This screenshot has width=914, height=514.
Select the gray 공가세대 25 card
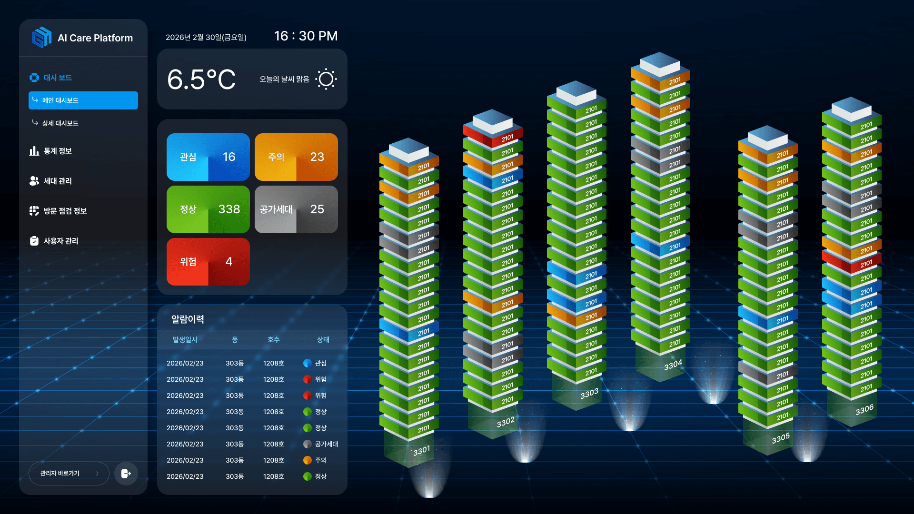296,209
